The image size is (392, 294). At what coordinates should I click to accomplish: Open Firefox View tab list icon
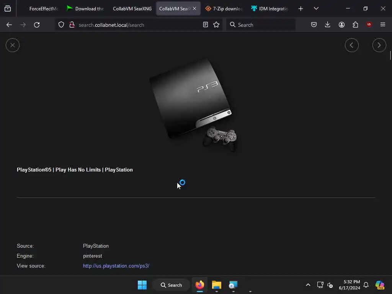[8, 9]
